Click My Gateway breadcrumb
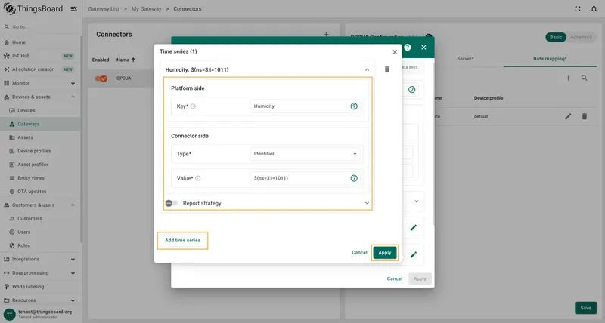Image resolution: width=605 pixels, height=323 pixels. point(146,9)
